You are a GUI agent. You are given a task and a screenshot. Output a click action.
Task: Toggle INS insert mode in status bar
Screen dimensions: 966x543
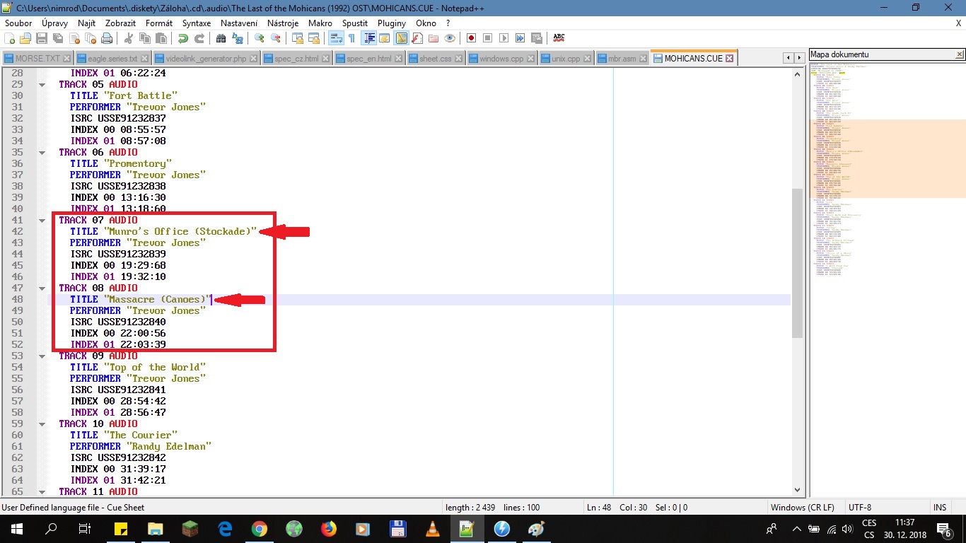tap(939, 507)
